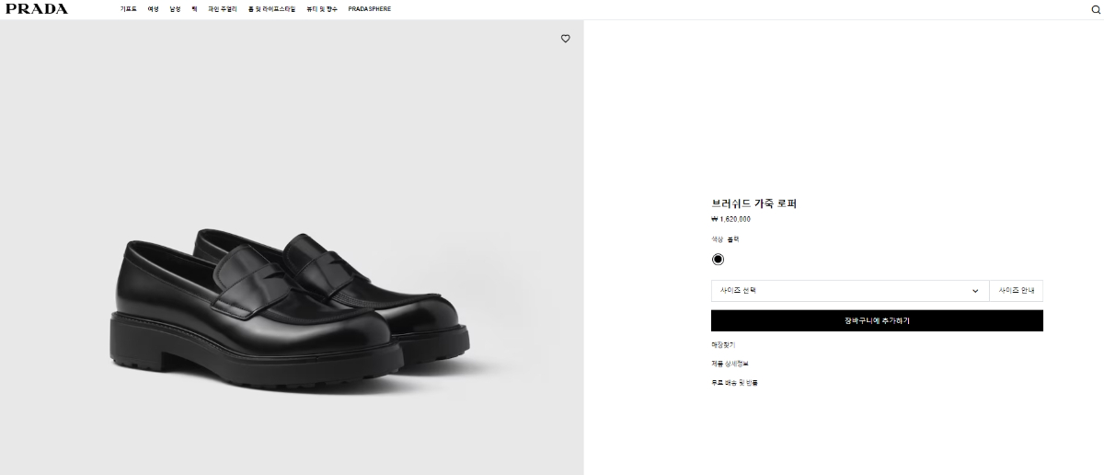Viewport: 1104px width, 475px height.
Task: Expand the 제품 상세정보 section
Action: (730, 364)
